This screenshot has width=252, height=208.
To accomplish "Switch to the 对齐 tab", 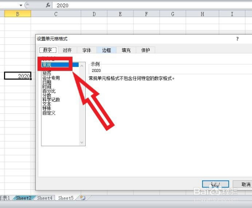I will tap(67, 50).
